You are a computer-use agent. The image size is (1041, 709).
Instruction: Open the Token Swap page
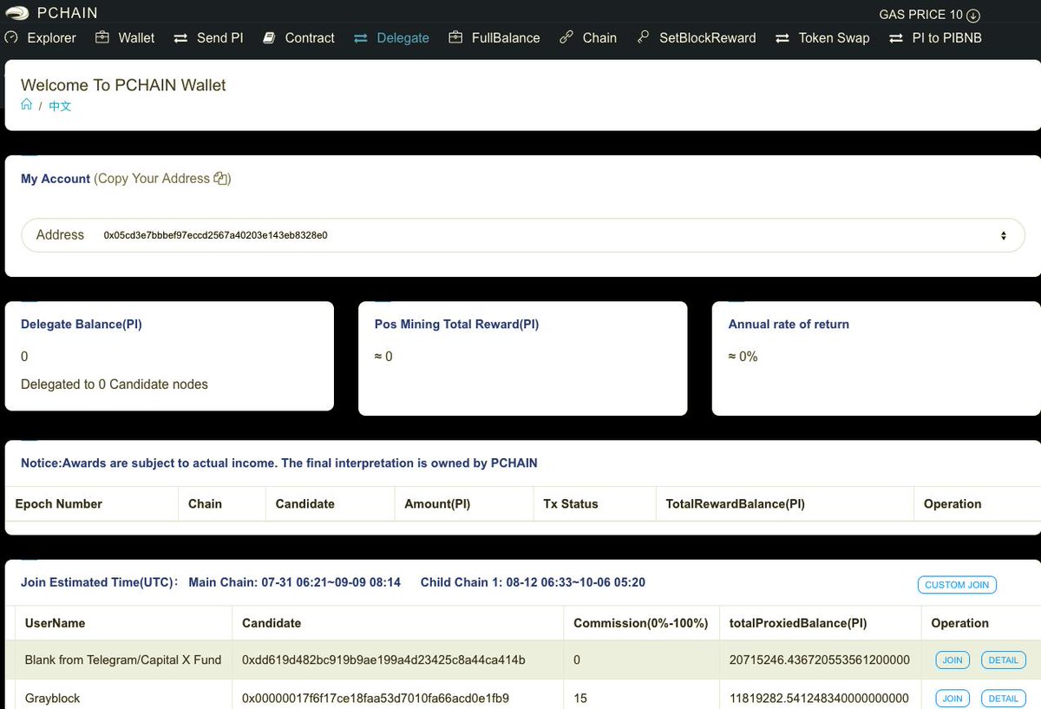(834, 38)
